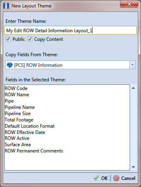The image size is (141, 187).
Task: Click the application icon in title bar
Action: (x=6, y=6)
